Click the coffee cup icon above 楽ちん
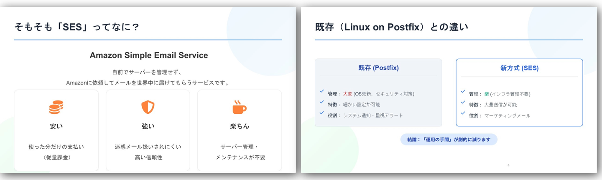Image resolution: width=602 pixels, height=180 pixels. [x=239, y=107]
